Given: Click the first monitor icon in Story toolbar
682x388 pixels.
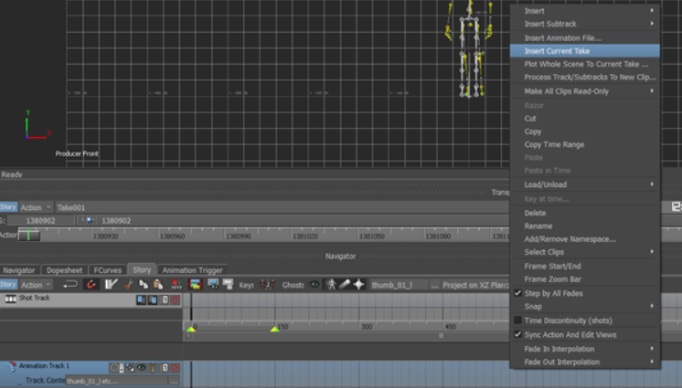Looking at the screenshot, I should pos(213,285).
